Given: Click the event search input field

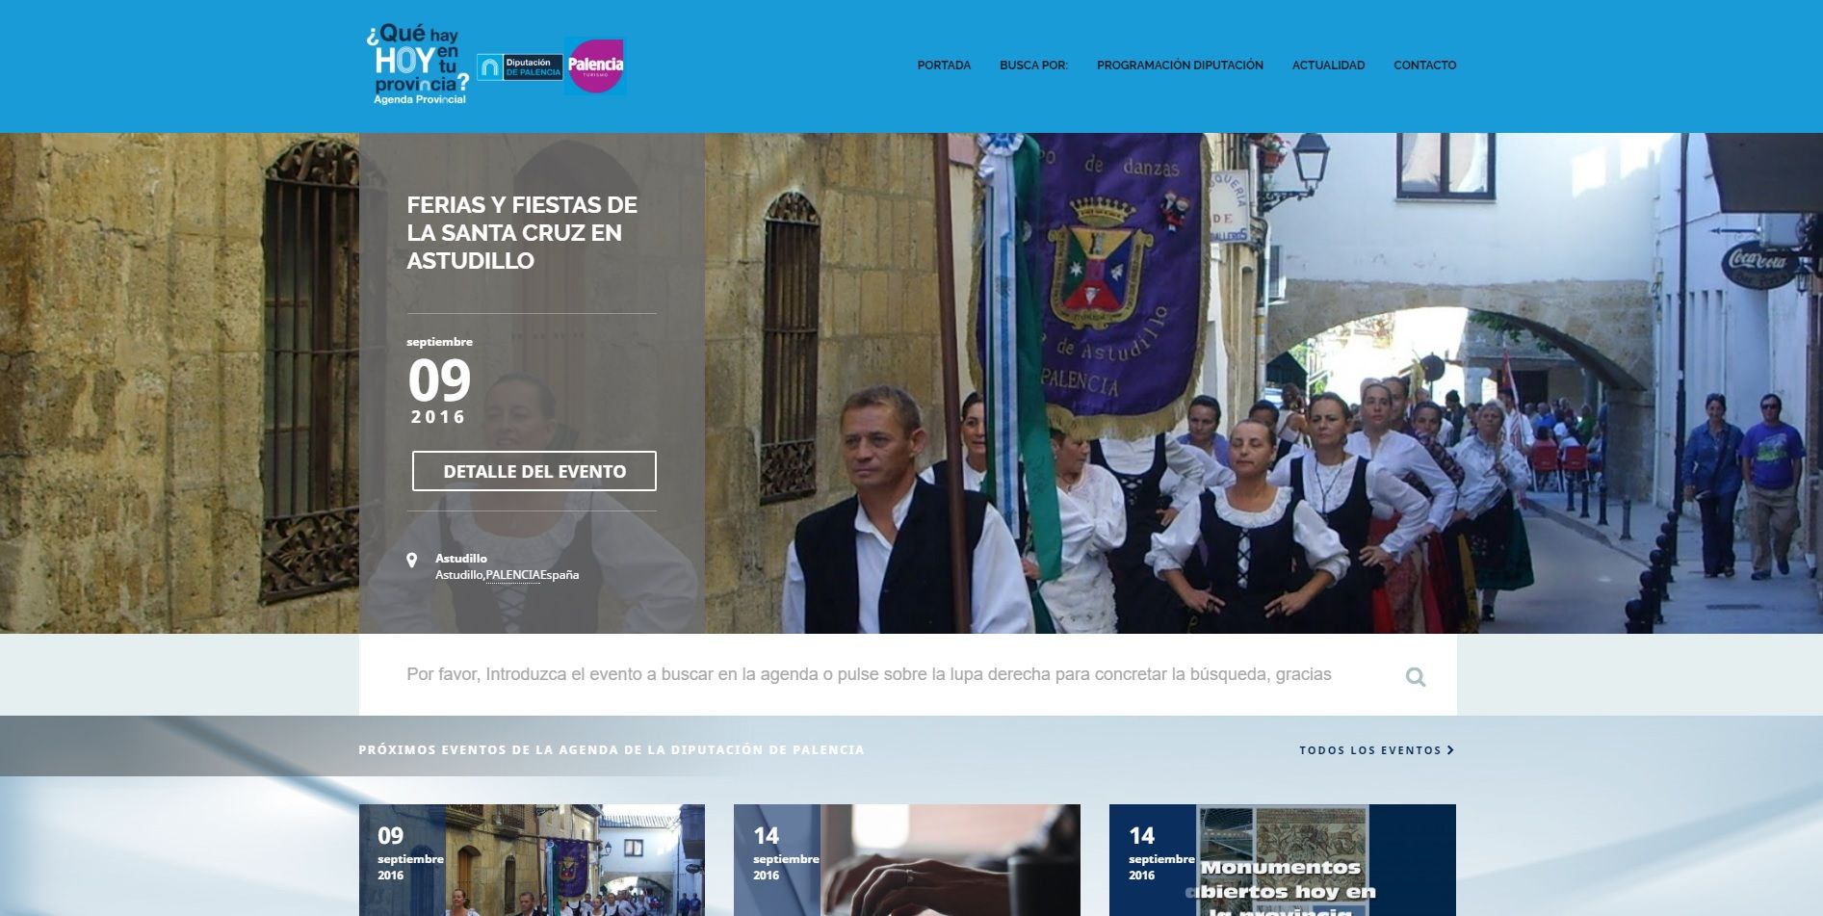Looking at the screenshot, I should point(869,674).
